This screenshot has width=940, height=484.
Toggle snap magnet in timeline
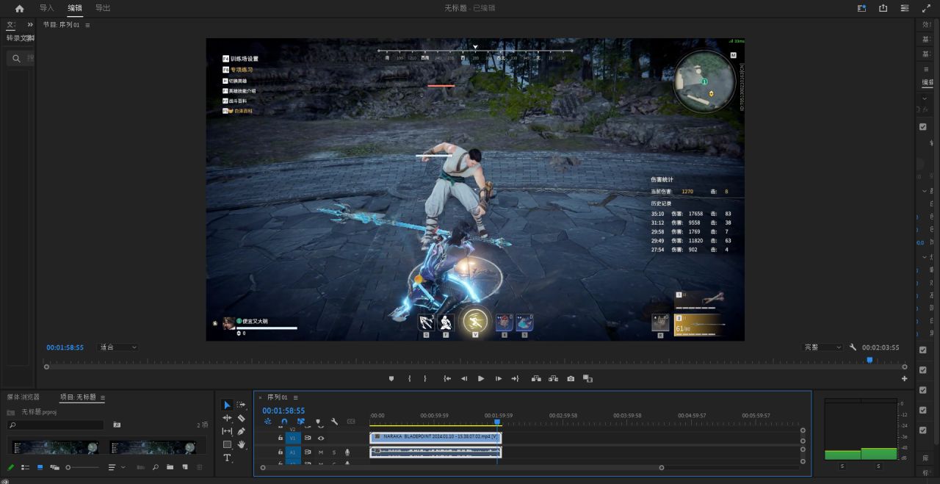284,422
